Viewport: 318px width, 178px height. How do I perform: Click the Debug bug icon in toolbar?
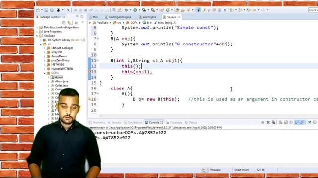click(x=126, y=10)
